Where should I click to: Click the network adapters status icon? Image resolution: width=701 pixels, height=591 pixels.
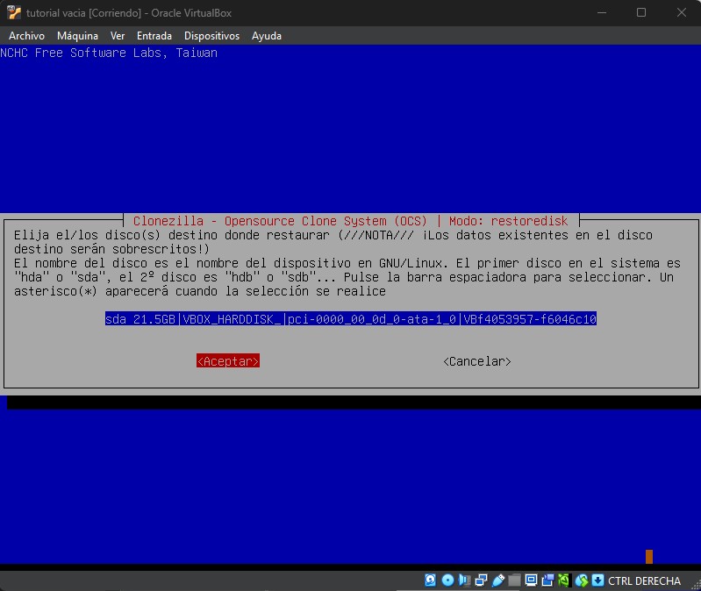point(481,580)
